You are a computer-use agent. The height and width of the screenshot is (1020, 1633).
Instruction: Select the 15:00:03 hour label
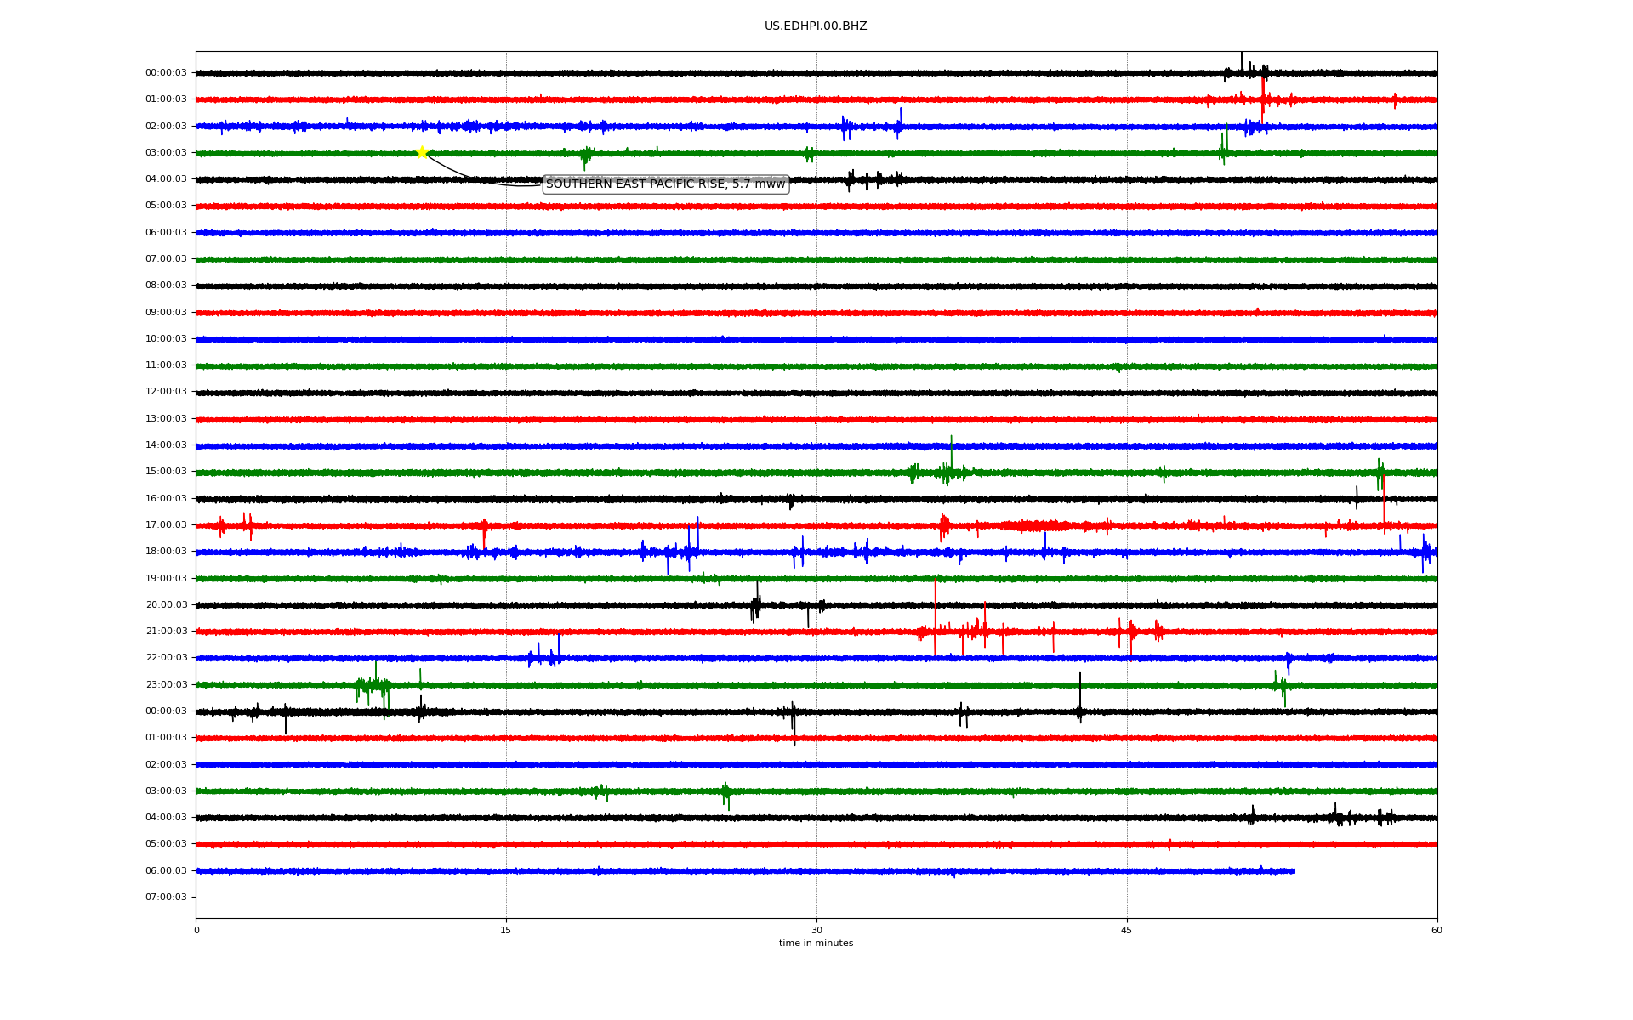(166, 472)
